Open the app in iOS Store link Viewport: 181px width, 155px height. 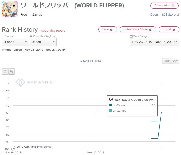163,15
